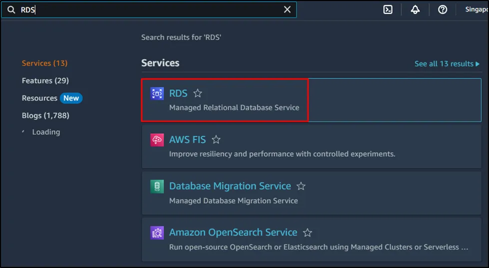
Task: Click inside the RDS search field
Action: point(150,9)
